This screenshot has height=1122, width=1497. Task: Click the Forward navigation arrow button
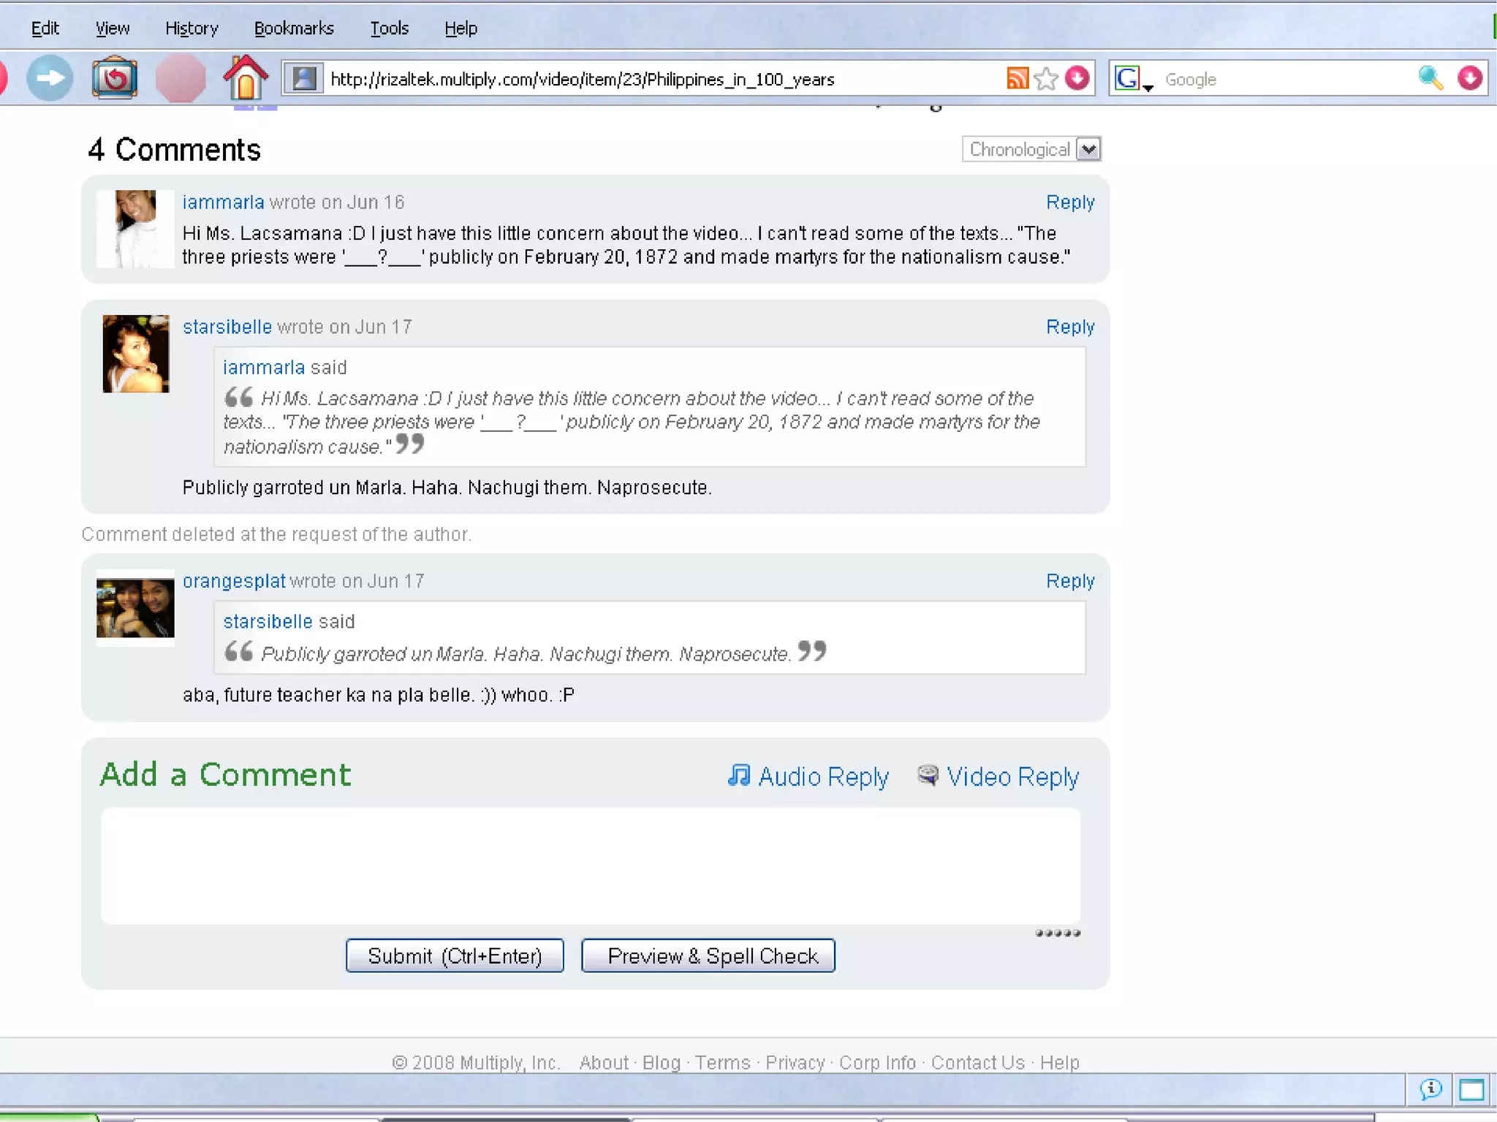(50, 78)
